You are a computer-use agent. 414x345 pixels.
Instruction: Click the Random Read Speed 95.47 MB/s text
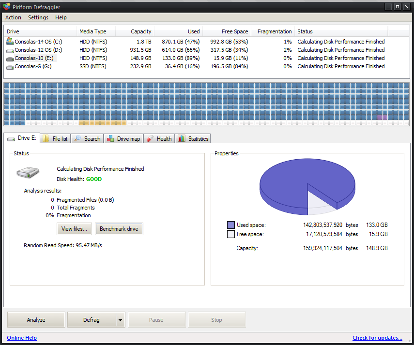tap(63, 245)
